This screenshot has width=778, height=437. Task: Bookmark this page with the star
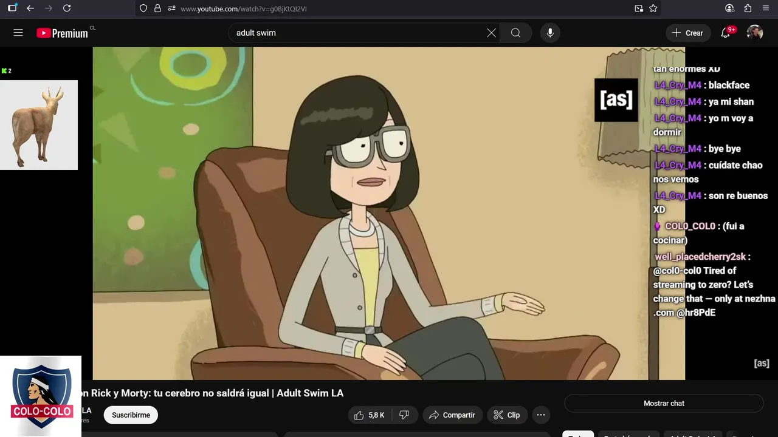click(x=653, y=8)
